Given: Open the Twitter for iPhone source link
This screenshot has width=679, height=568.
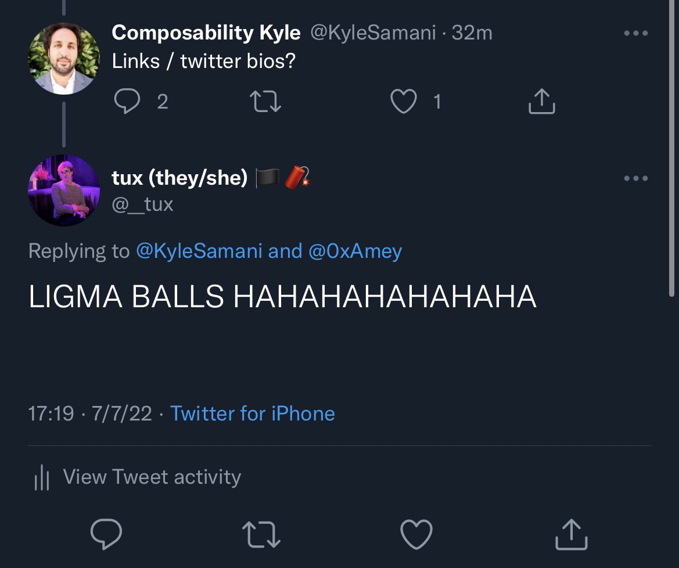Looking at the screenshot, I should [253, 414].
